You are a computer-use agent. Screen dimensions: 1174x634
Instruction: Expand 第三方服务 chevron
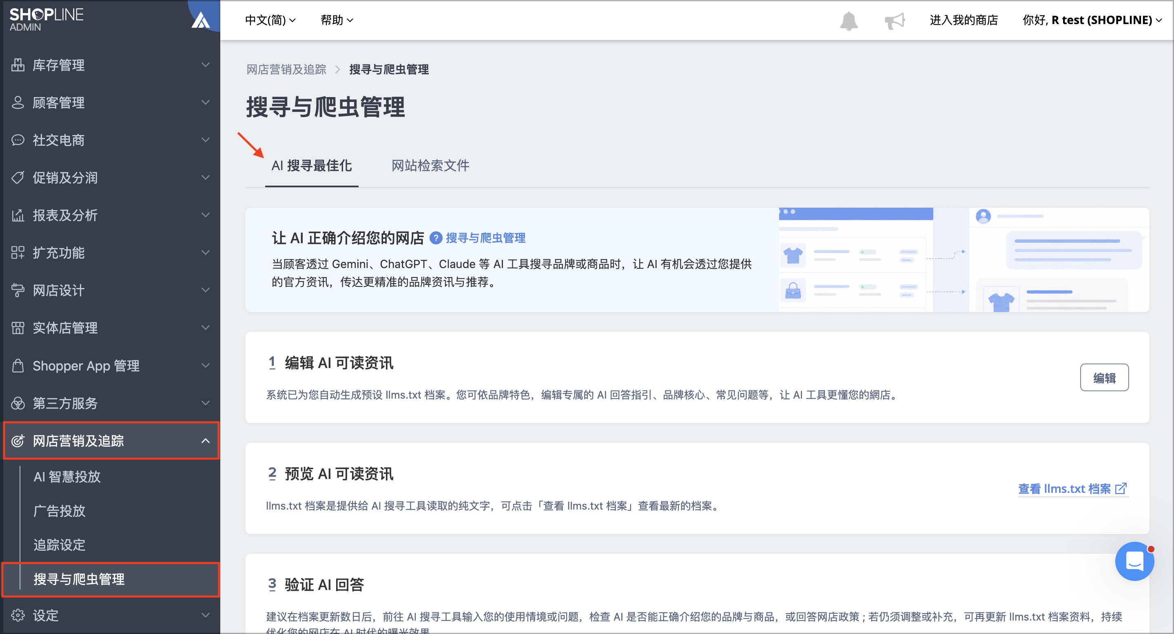click(206, 403)
